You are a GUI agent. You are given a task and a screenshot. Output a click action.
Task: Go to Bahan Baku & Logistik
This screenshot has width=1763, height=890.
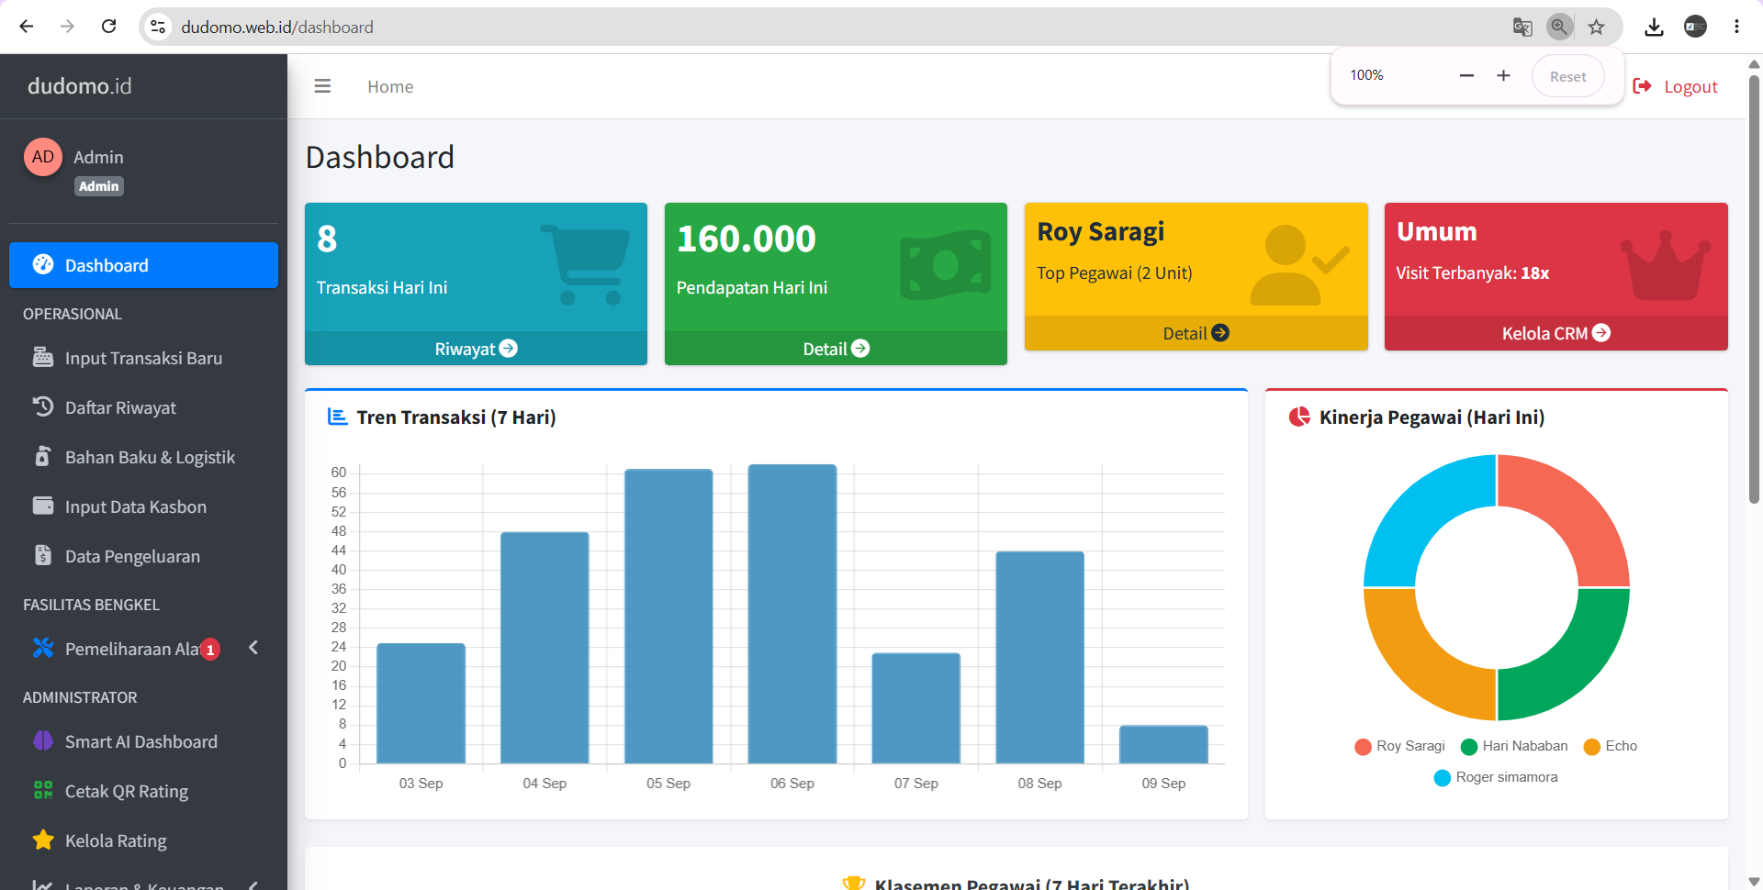143,457
